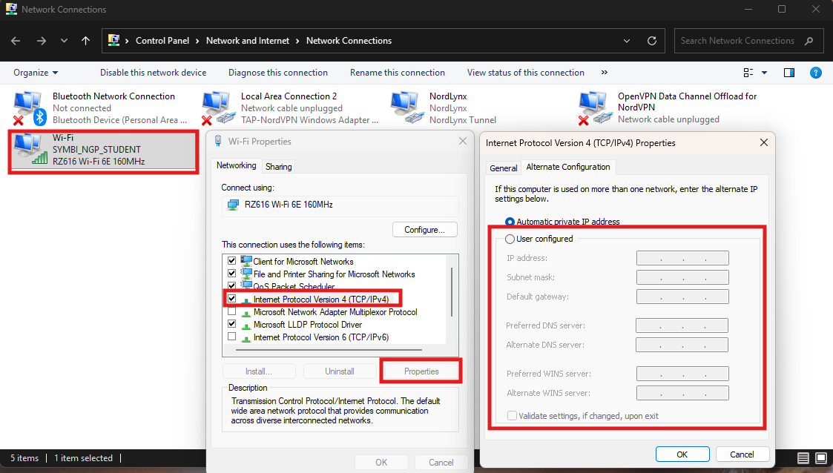Go up one folder level
Image resolution: width=833 pixels, height=473 pixels.
tap(85, 41)
